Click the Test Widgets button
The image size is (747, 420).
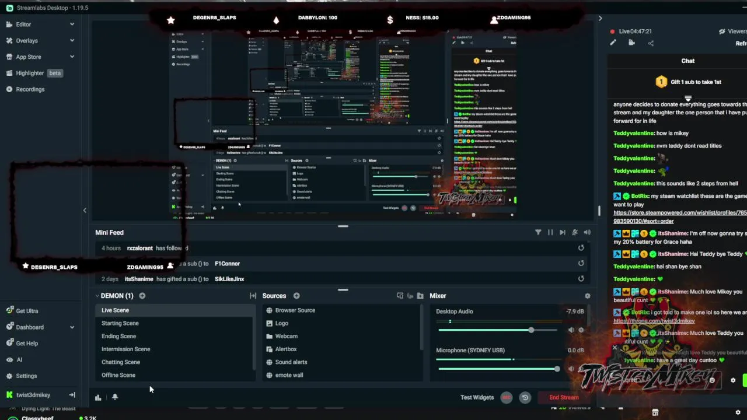click(477, 397)
